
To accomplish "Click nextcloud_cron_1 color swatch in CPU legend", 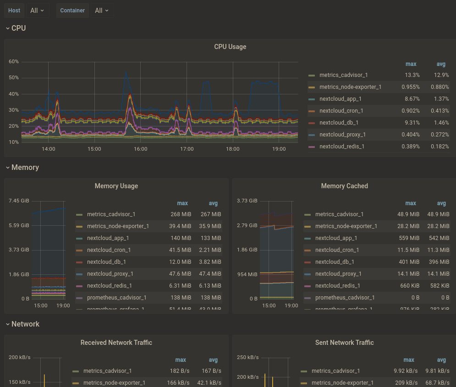I will [312, 111].
